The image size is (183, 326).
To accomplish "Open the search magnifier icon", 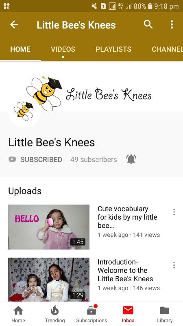I will click(x=148, y=24).
